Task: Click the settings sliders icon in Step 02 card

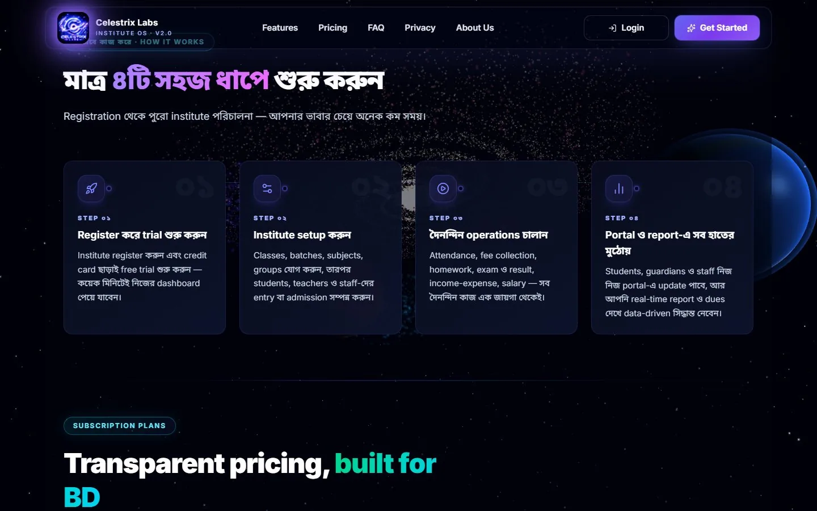Action: coord(267,189)
